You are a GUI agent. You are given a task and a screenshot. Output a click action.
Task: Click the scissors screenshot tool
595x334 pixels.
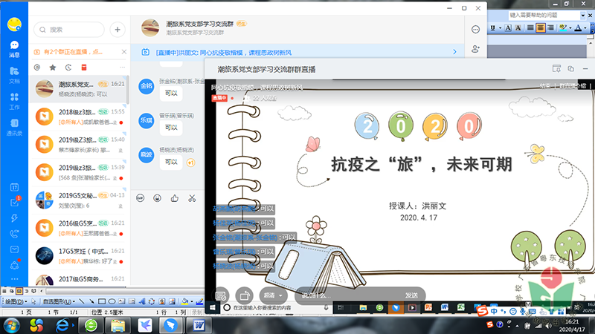coord(191,198)
